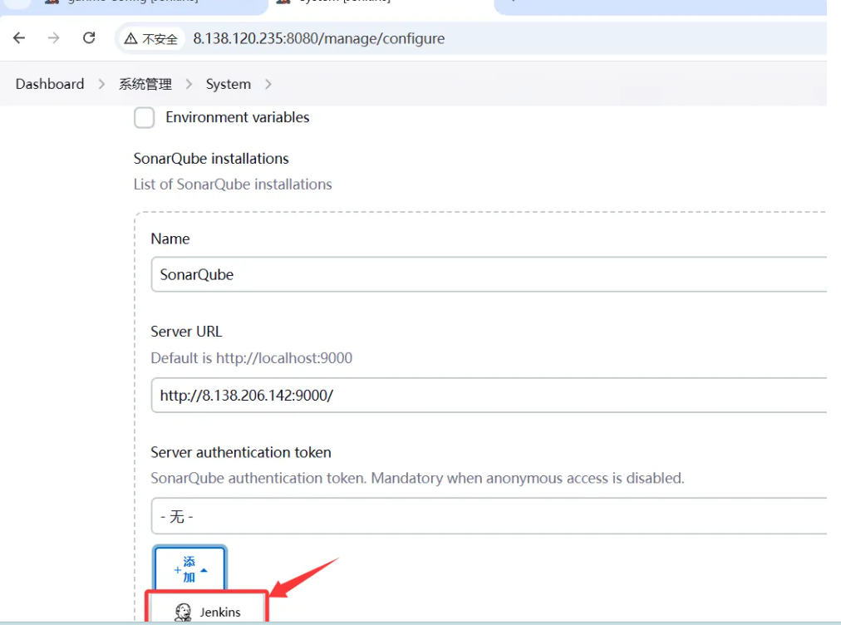Screen dimensions: 841x625
Task: Choose Jenkins from the 添加 menu
Action: click(207, 611)
